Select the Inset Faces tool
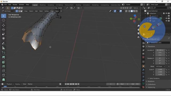Viewport: 171px width, 96px height. coord(3,62)
